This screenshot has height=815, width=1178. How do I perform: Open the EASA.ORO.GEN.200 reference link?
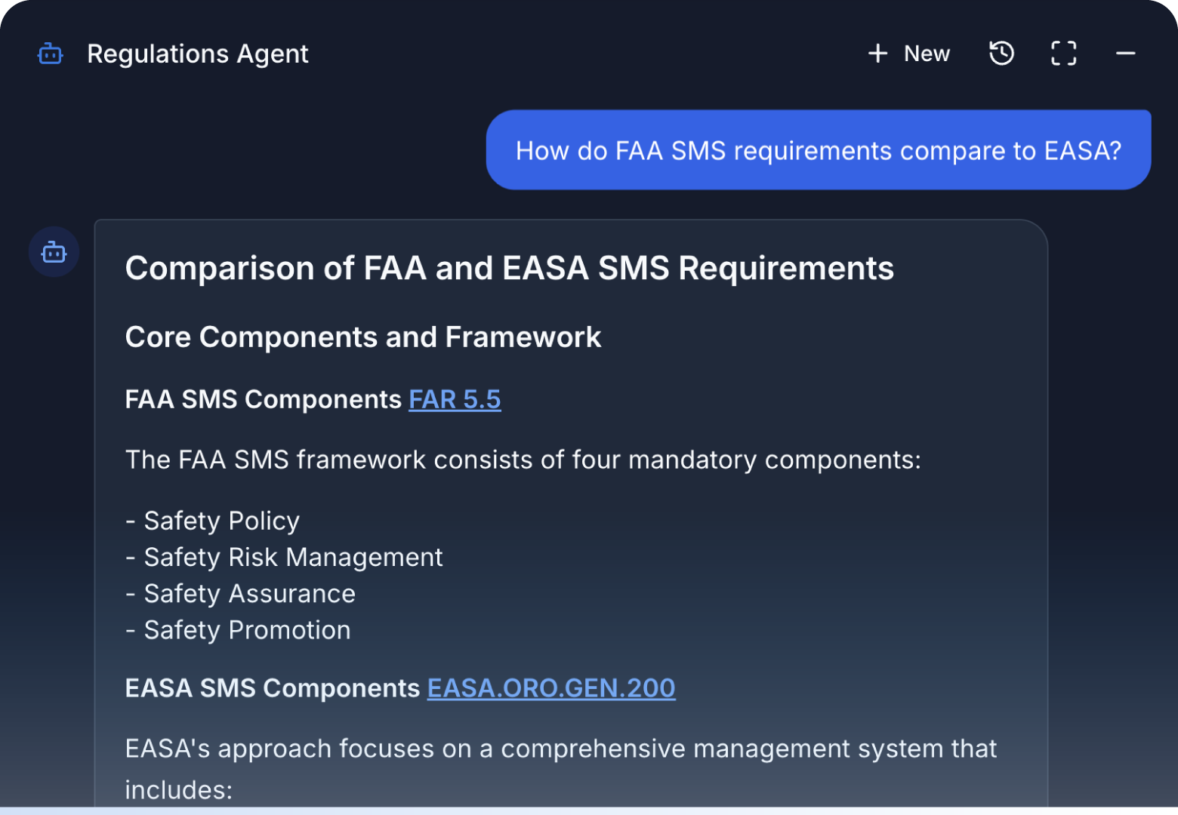(550, 688)
